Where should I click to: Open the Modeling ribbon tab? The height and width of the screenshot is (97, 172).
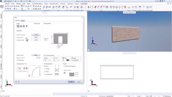click(x=18, y=4)
